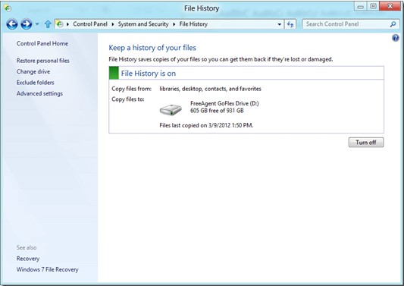404x286 pixels.
Task: Click the FreeAgent GoFlex drive icon
Action: [171, 109]
